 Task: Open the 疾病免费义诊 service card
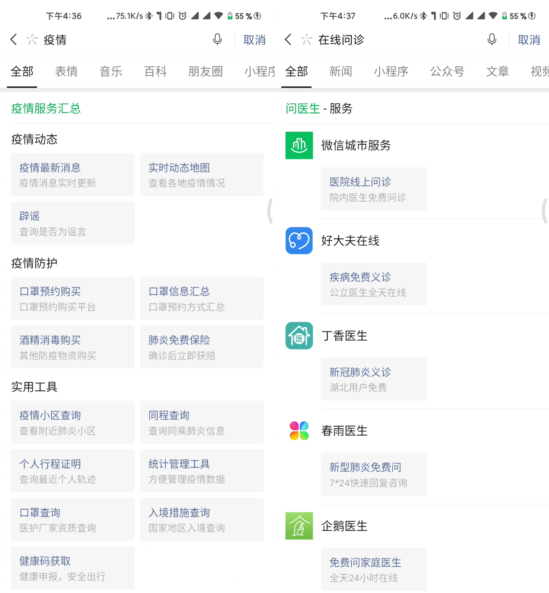374,284
